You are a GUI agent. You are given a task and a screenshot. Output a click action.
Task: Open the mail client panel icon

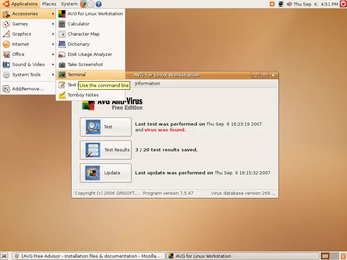91,4
